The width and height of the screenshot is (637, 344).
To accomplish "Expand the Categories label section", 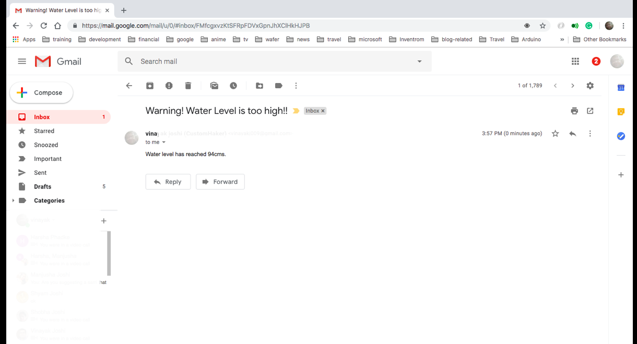I will tap(13, 200).
